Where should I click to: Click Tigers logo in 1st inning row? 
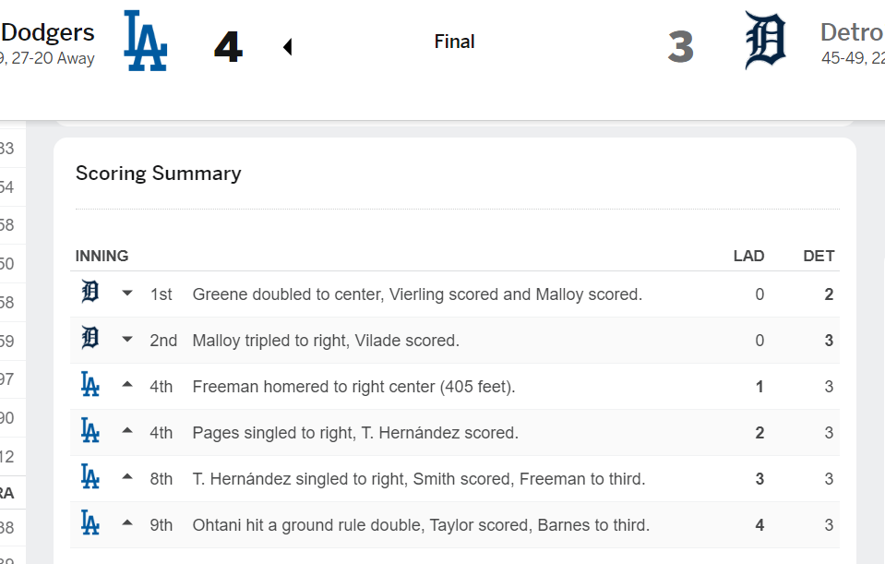coord(90,294)
